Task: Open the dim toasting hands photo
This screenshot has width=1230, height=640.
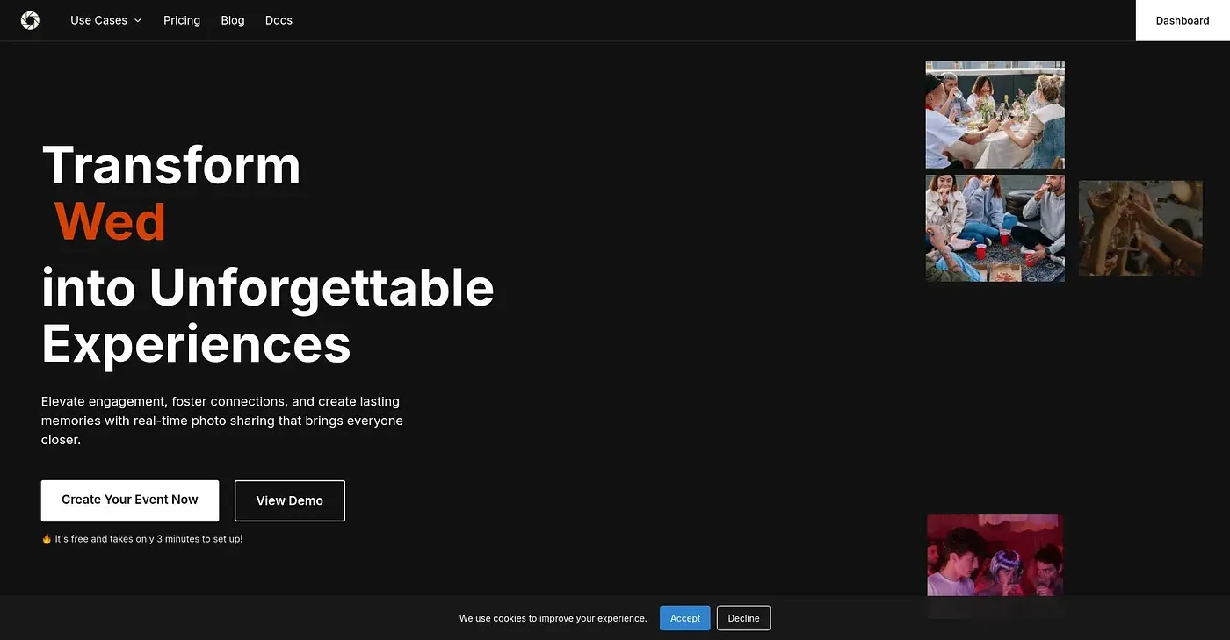Action: coord(1140,228)
